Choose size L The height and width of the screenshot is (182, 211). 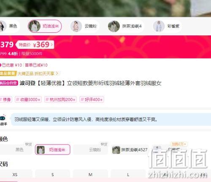coord(128,174)
